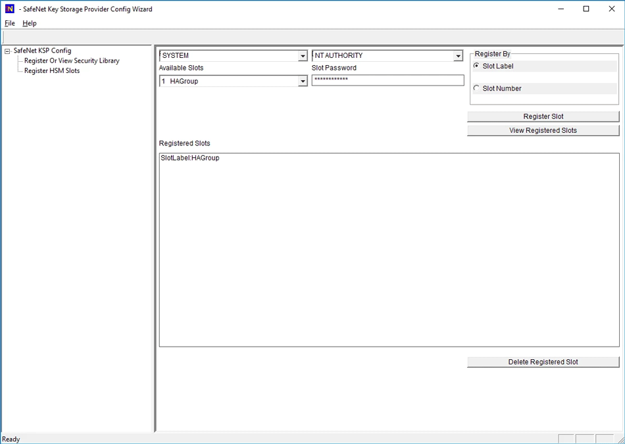This screenshot has width=625, height=444.
Task: Choose the Slot Number radio option
Action: coord(477,88)
